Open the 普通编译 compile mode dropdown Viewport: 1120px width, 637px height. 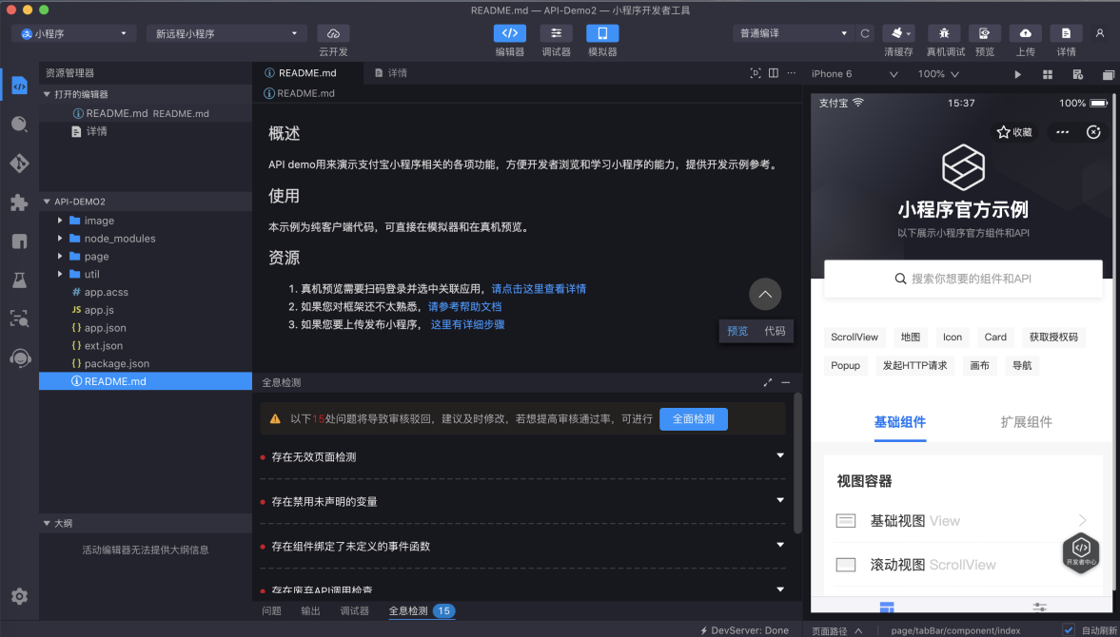click(x=793, y=33)
